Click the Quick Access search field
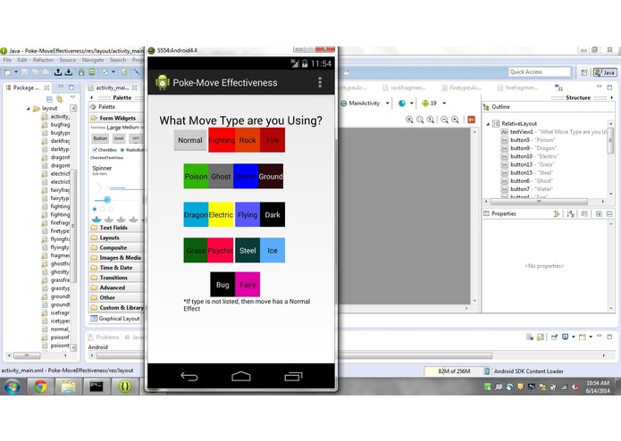This screenshot has height=441, width=621. pos(540,72)
